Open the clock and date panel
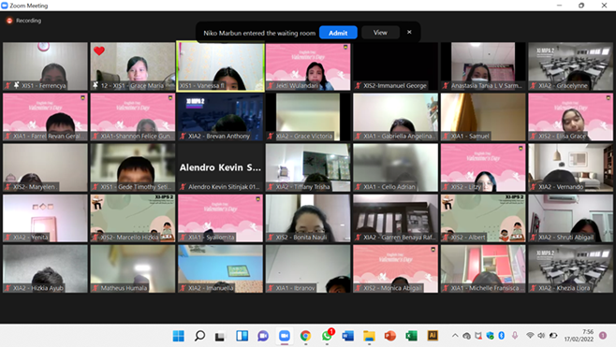Image resolution: width=616 pixels, height=347 pixels. tap(579, 335)
